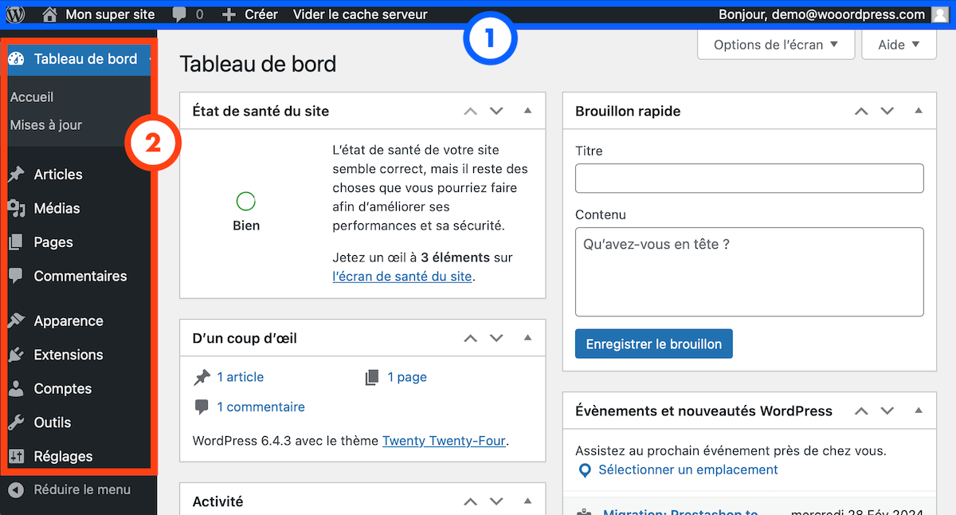956x515 pixels.
Task: Click the pushpin icon beside 1 article
Action: [x=202, y=377]
